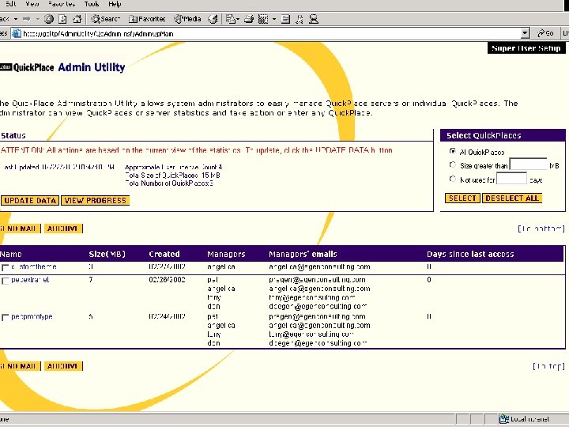The height and width of the screenshot is (427, 569).
Task: Click the Size(MB) column header
Action: (x=107, y=254)
